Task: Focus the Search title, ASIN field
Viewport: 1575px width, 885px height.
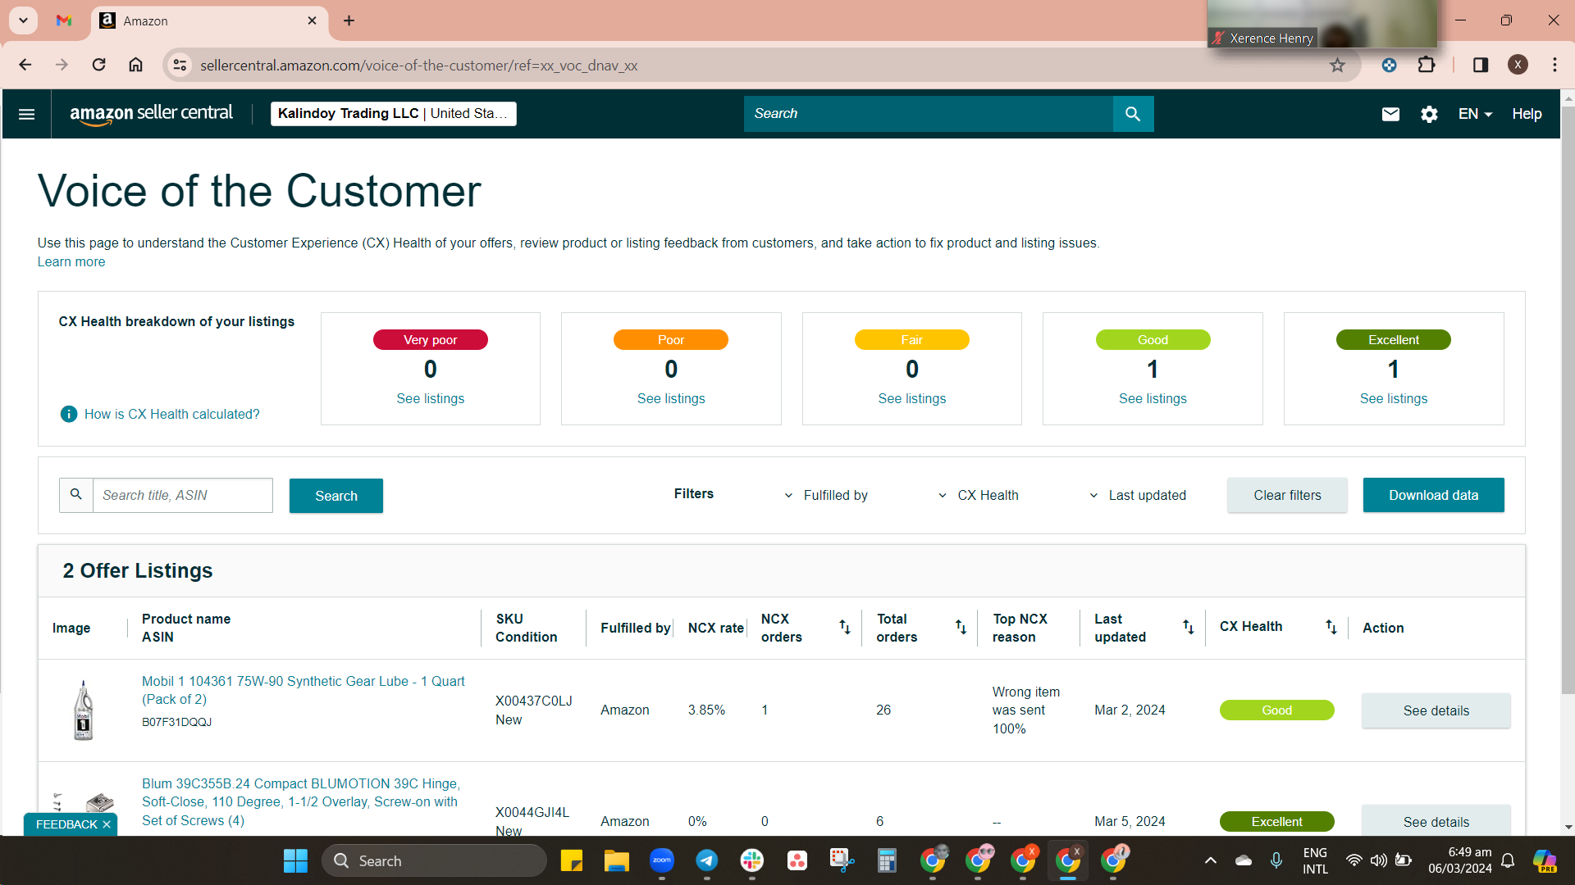Action: pyautogui.click(x=182, y=495)
